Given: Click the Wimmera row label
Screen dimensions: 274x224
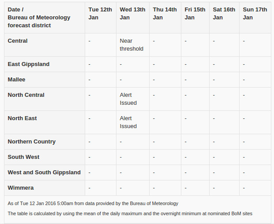Looking at the screenshot, I should pyautogui.click(x=21, y=188).
